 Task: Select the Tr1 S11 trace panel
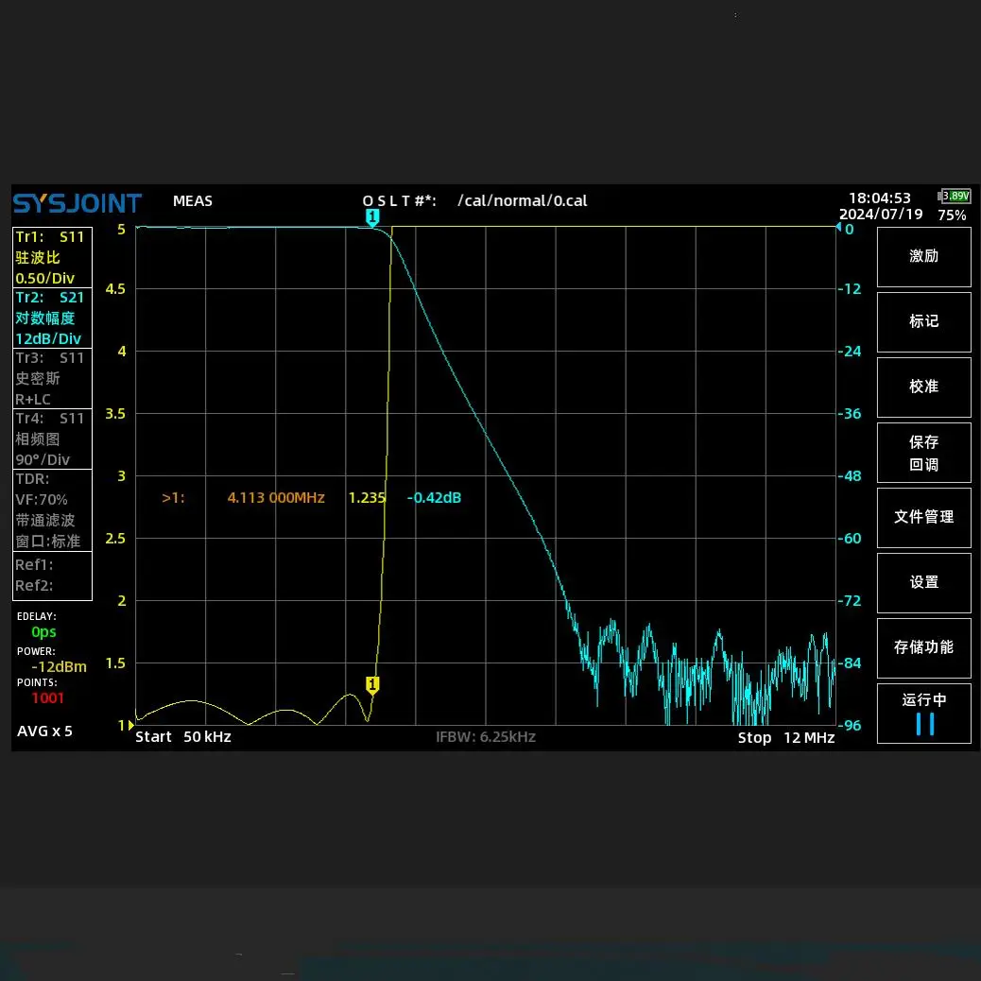click(x=52, y=257)
